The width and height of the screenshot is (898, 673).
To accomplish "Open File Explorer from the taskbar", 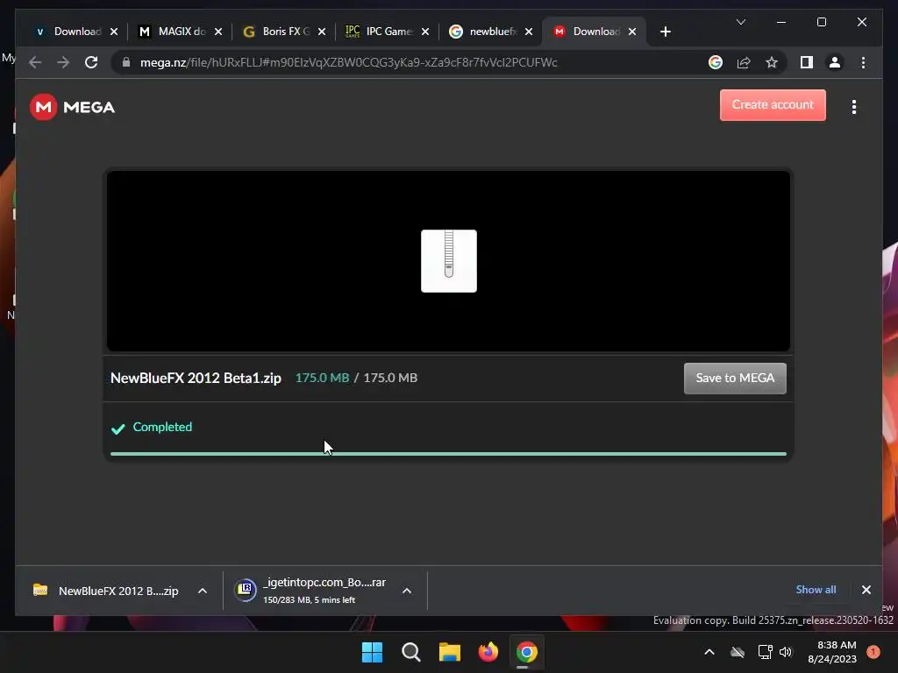I will (x=450, y=652).
